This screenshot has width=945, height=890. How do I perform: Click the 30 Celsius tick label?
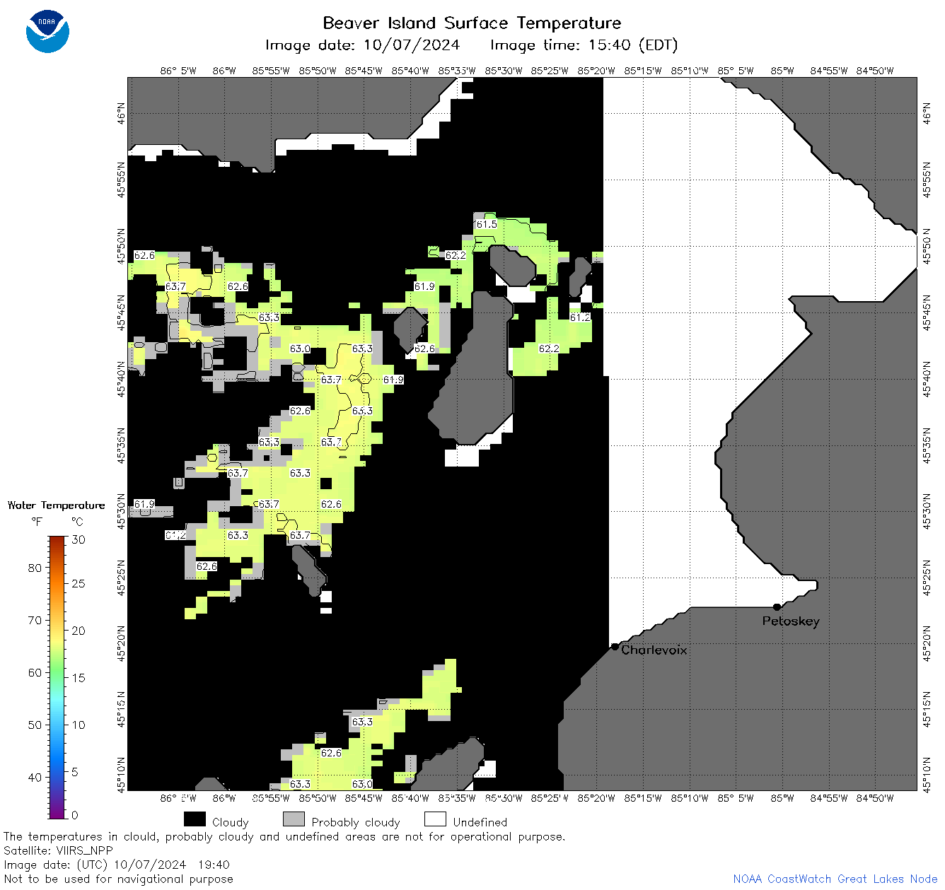coord(78,539)
